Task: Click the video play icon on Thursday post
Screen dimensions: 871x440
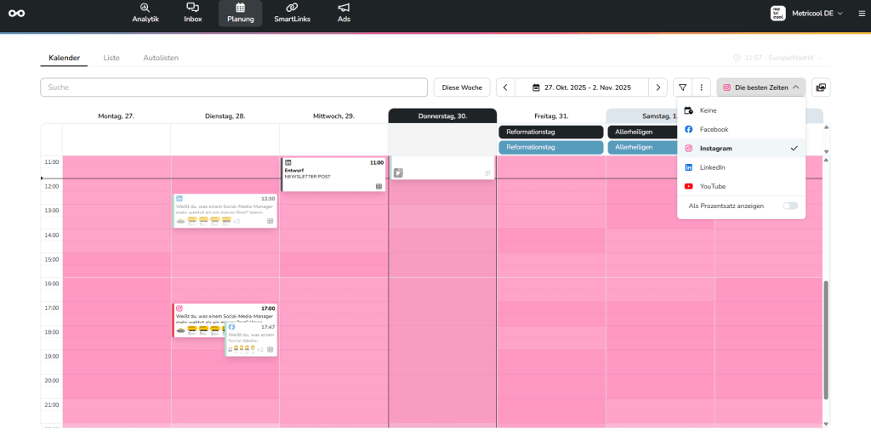Action: (398, 173)
